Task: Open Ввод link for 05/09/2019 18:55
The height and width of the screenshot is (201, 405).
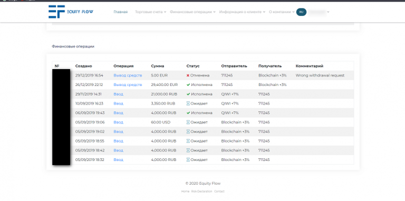Action: [118, 141]
